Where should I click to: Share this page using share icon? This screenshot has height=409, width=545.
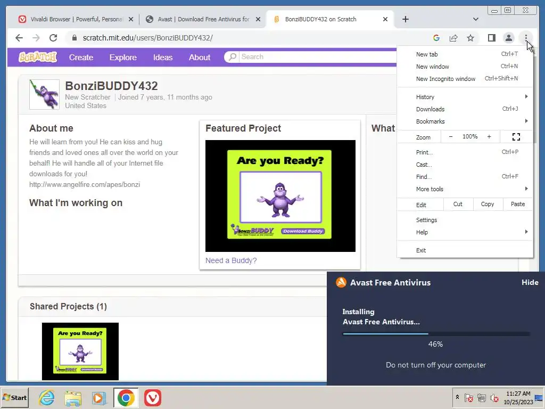click(x=453, y=38)
